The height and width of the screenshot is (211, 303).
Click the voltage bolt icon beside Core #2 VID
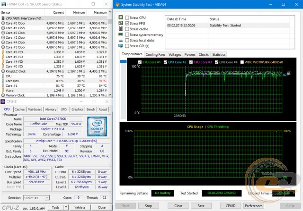pos(3,52)
